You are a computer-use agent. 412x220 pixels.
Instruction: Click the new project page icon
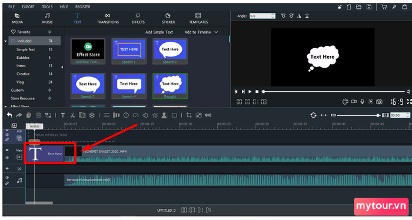click(348, 7)
